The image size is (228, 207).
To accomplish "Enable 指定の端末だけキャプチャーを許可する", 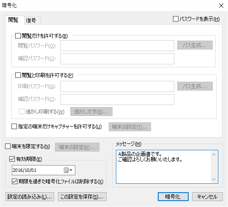I will [x=14, y=127].
